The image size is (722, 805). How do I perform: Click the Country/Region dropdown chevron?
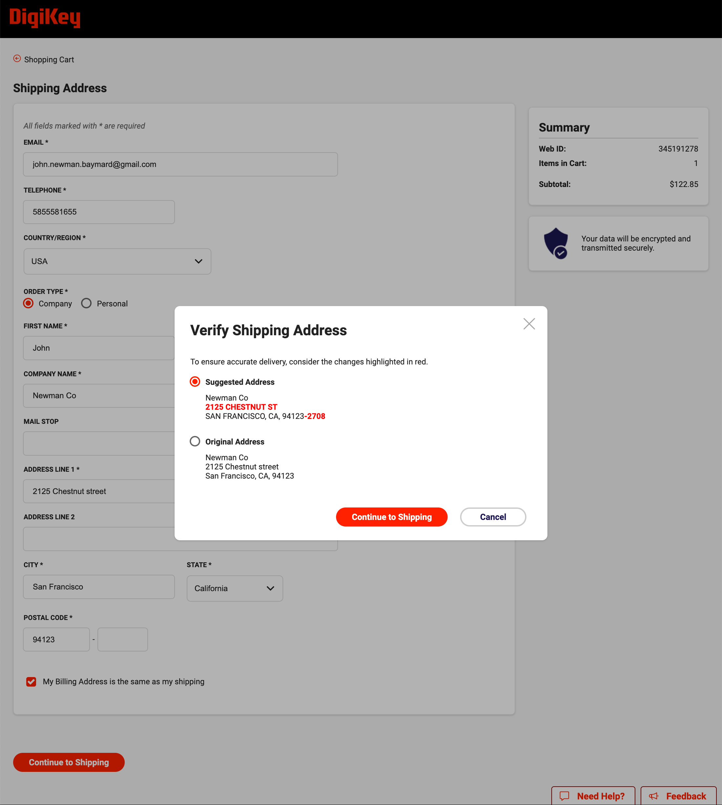[199, 261]
